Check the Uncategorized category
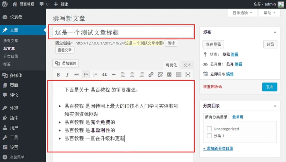 point(209,129)
